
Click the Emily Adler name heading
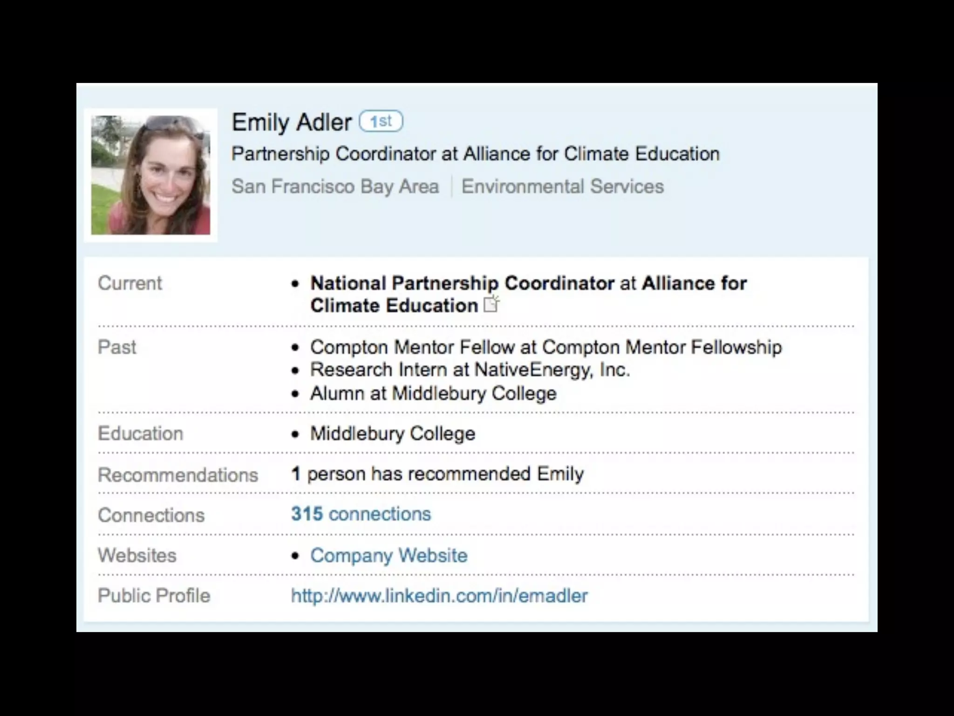tap(292, 123)
